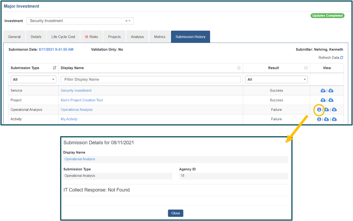353x221 pixels.
Task: Click the Refresh Data label
Action: [329, 58]
